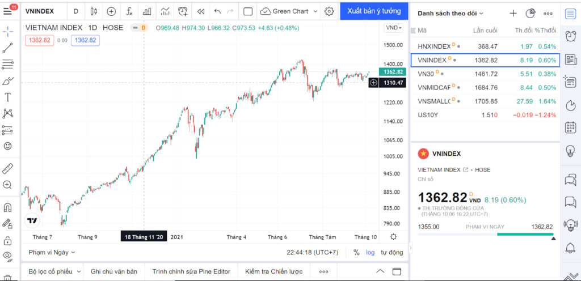581x281 pixels.
Task: Open more bottom panel tabs ellipsis
Action: click(323, 271)
